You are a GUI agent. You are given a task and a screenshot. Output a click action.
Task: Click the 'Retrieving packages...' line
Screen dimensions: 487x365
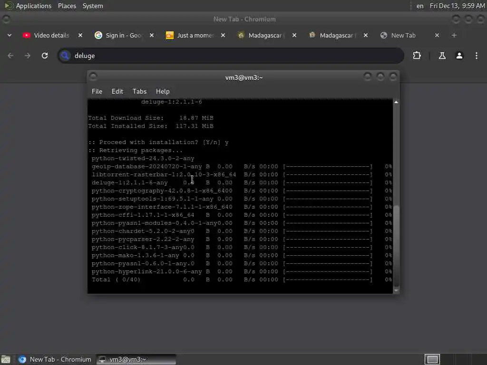(136, 150)
